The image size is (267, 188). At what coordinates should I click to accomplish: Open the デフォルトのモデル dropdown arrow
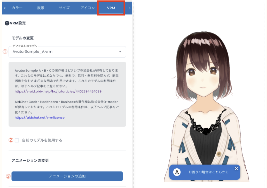(x=120, y=52)
